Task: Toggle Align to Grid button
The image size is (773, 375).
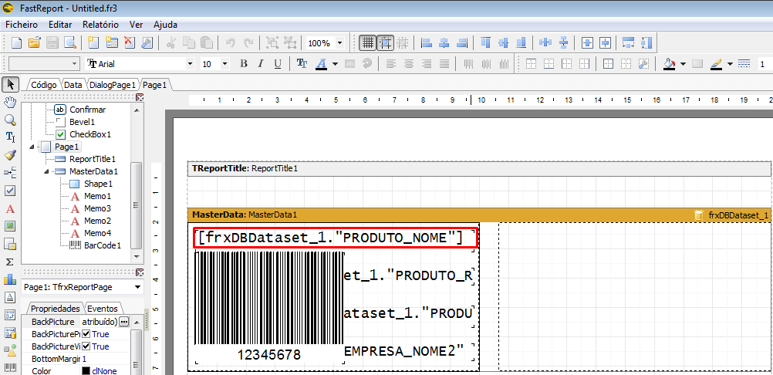Action: 386,43
